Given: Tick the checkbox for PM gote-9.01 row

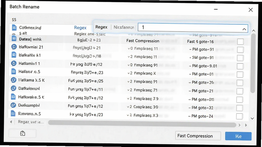Looking at the screenshot, I should pyautogui.click(x=240, y=66).
